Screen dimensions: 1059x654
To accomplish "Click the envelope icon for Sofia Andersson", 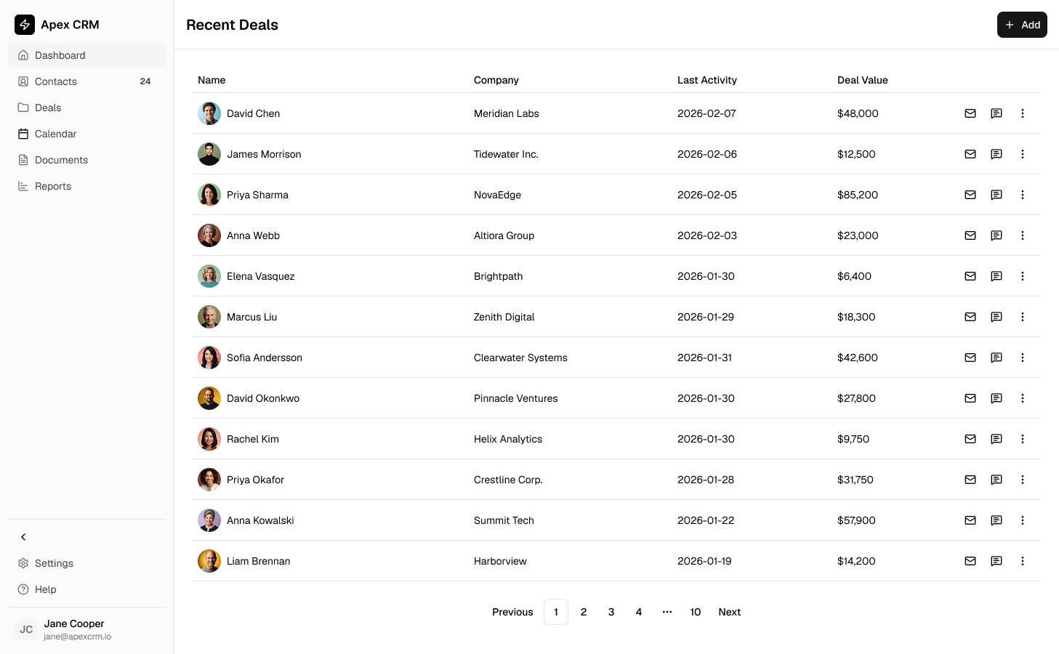I will (970, 358).
